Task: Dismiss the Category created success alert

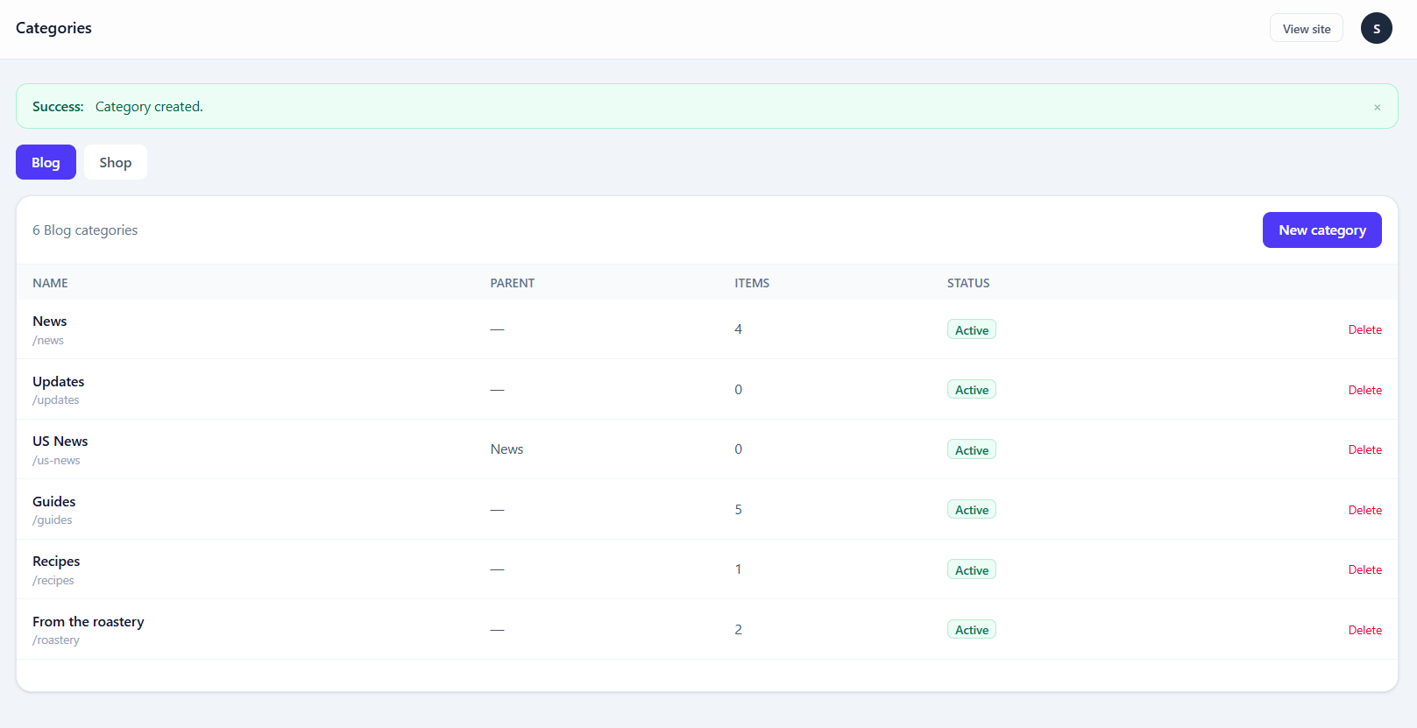Action: [1377, 107]
